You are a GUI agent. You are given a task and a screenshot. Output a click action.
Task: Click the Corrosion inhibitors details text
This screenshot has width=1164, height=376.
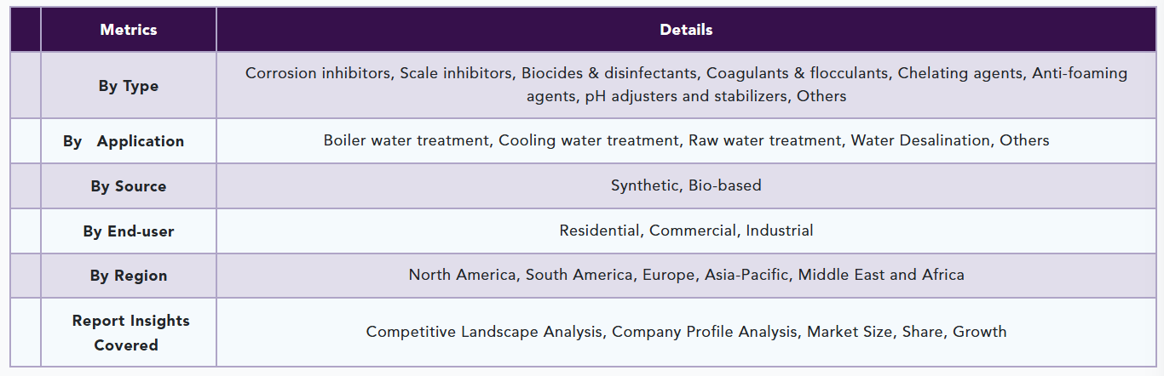point(318,73)
